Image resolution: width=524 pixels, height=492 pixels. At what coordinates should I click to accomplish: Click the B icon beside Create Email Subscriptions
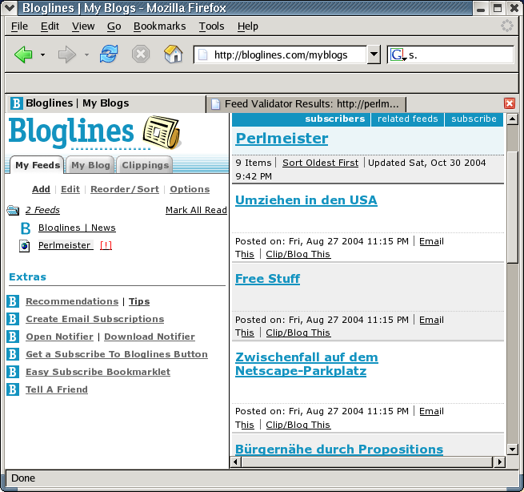coord(13,319)
